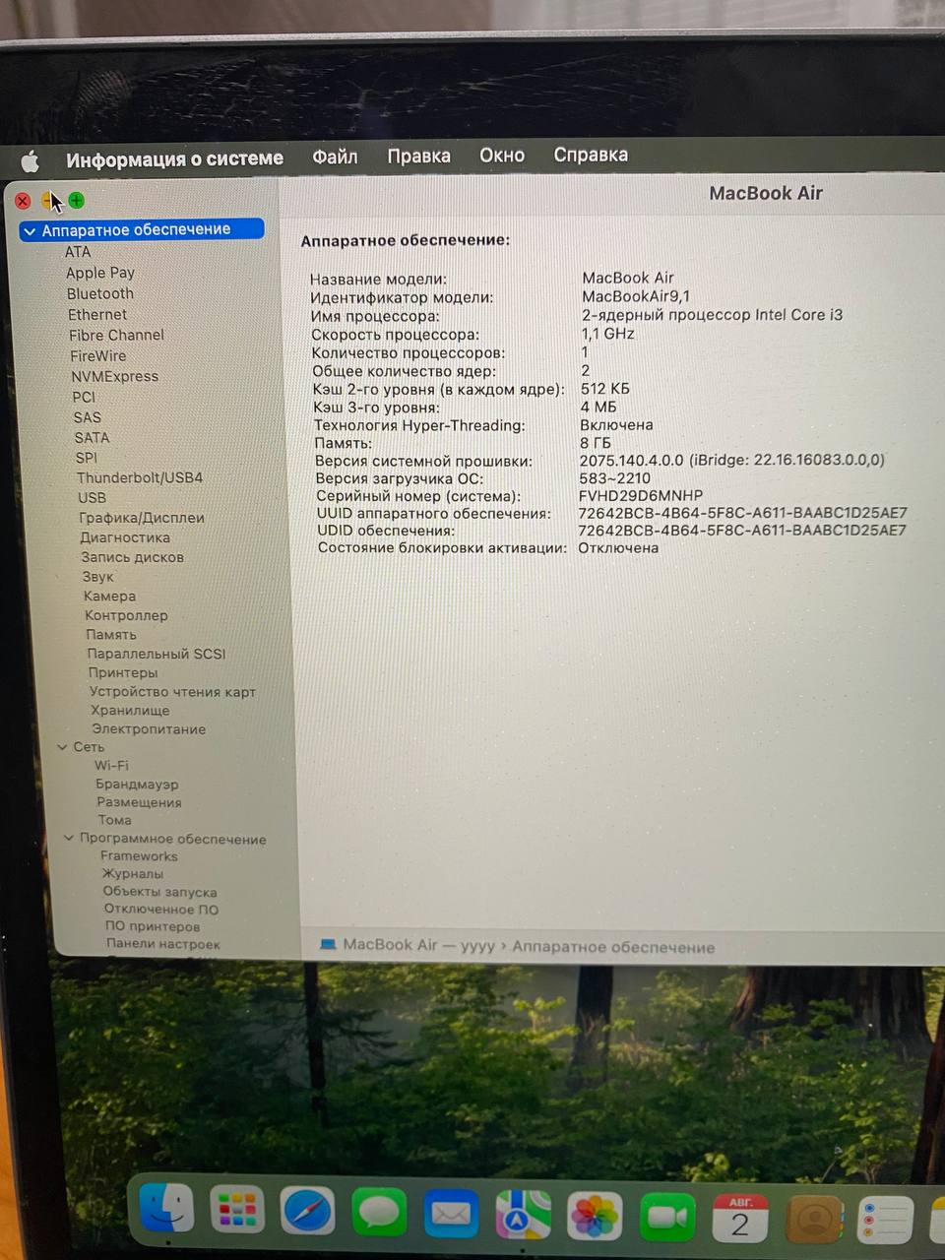Open the Mail app in Dock
Image resolution: width=945 pixels, height=1260 pixels.
point(451,1215)
